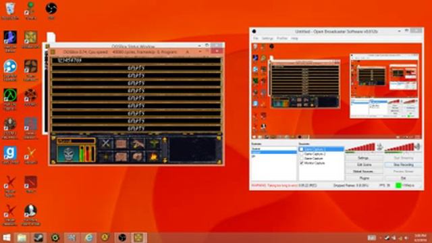Toggle the plain Game Capture source checkbox
This screenshot has width=432, height=243.
click(302, 159)
